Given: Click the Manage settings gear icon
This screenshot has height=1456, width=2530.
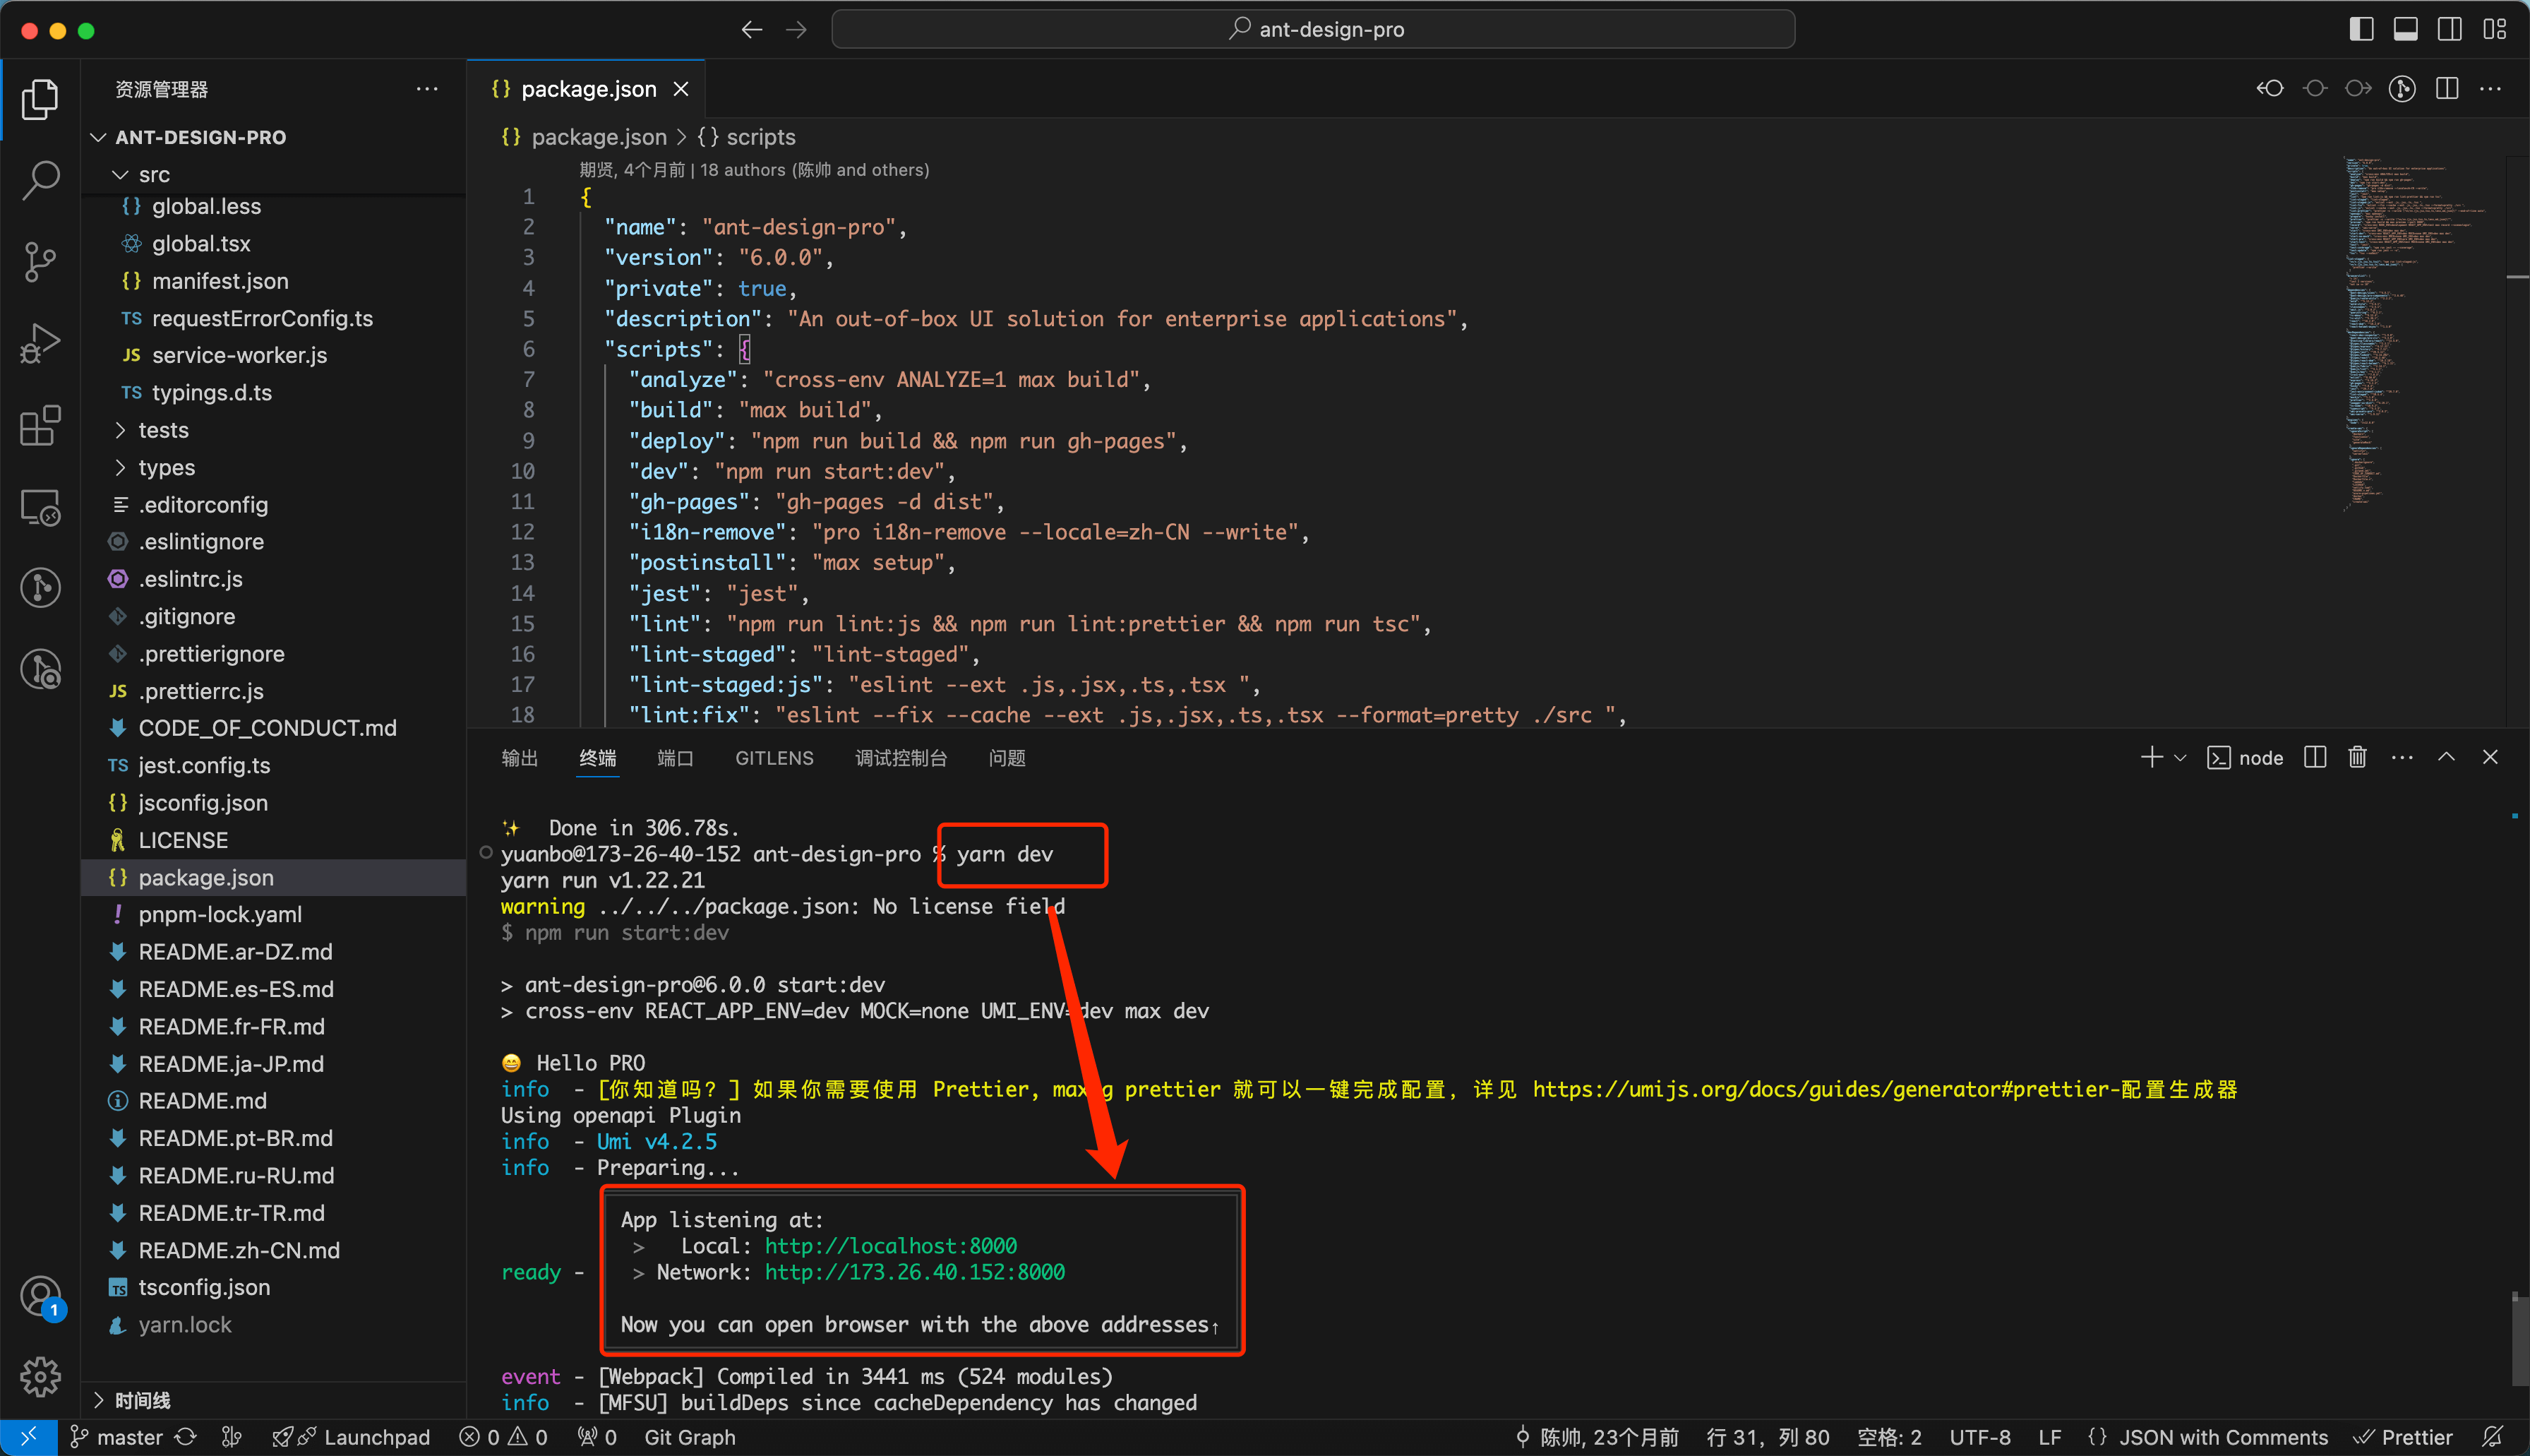Looking at the screenshot, I should click(x=40, y=1377).
